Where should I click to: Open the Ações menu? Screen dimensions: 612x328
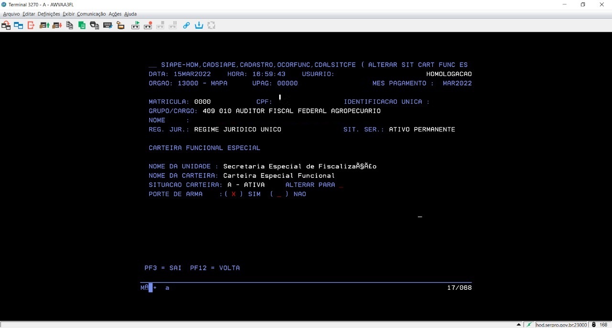pyautogui.click(x=115, y=14)
